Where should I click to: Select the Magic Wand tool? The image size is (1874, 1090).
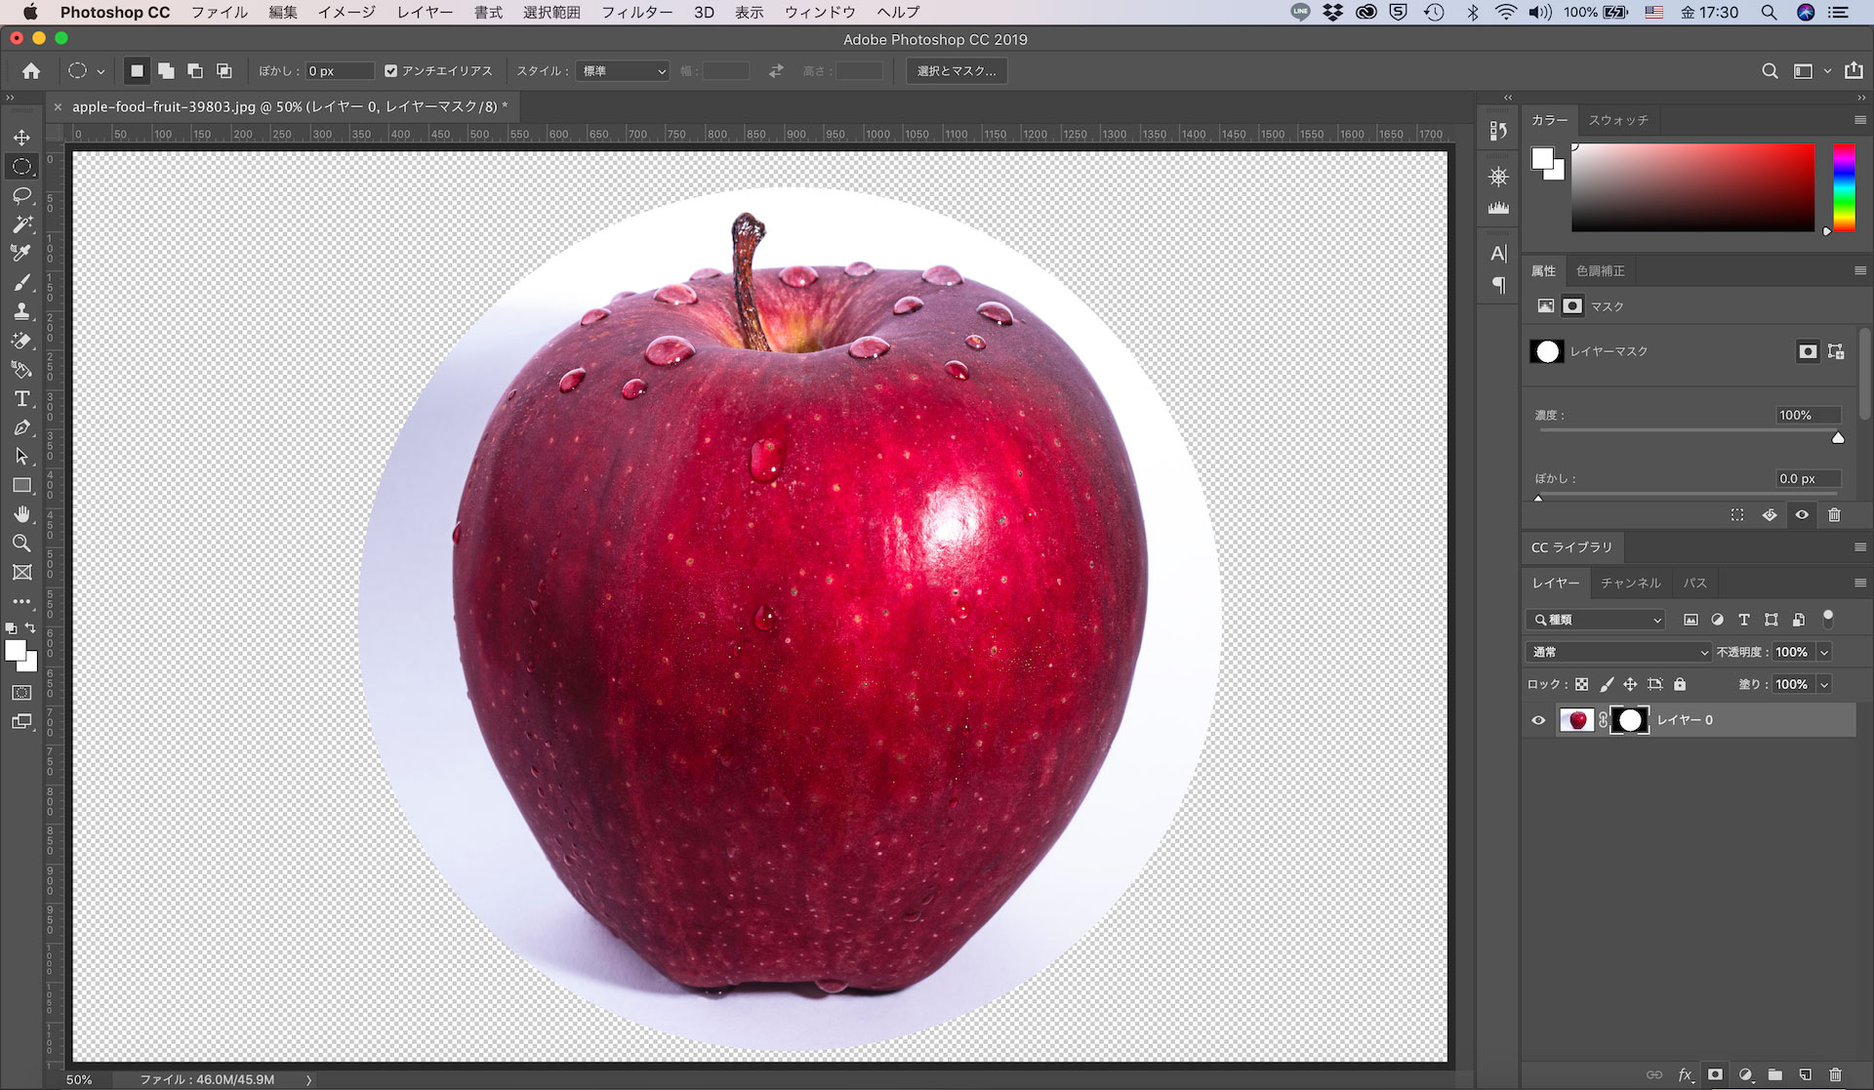click(21, 224)
